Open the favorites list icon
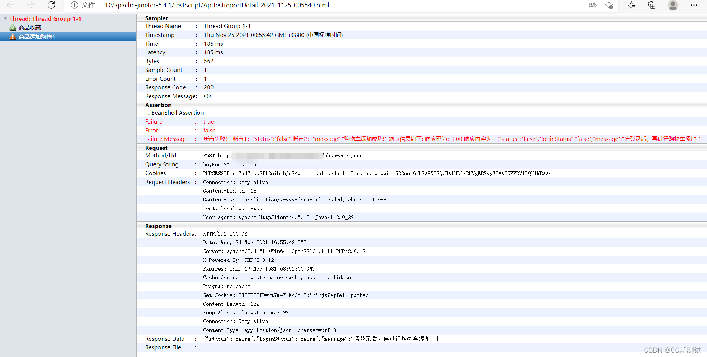Image resolution: width=707 pixels, height=357 pixels. coord(631,5)
